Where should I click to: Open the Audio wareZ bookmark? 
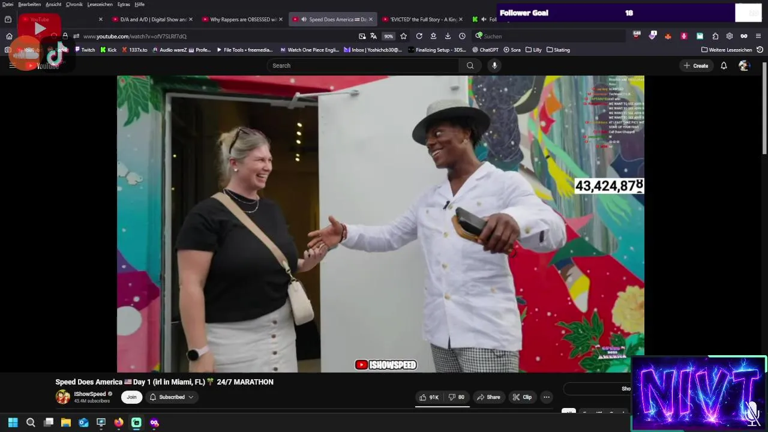(169, 50)
